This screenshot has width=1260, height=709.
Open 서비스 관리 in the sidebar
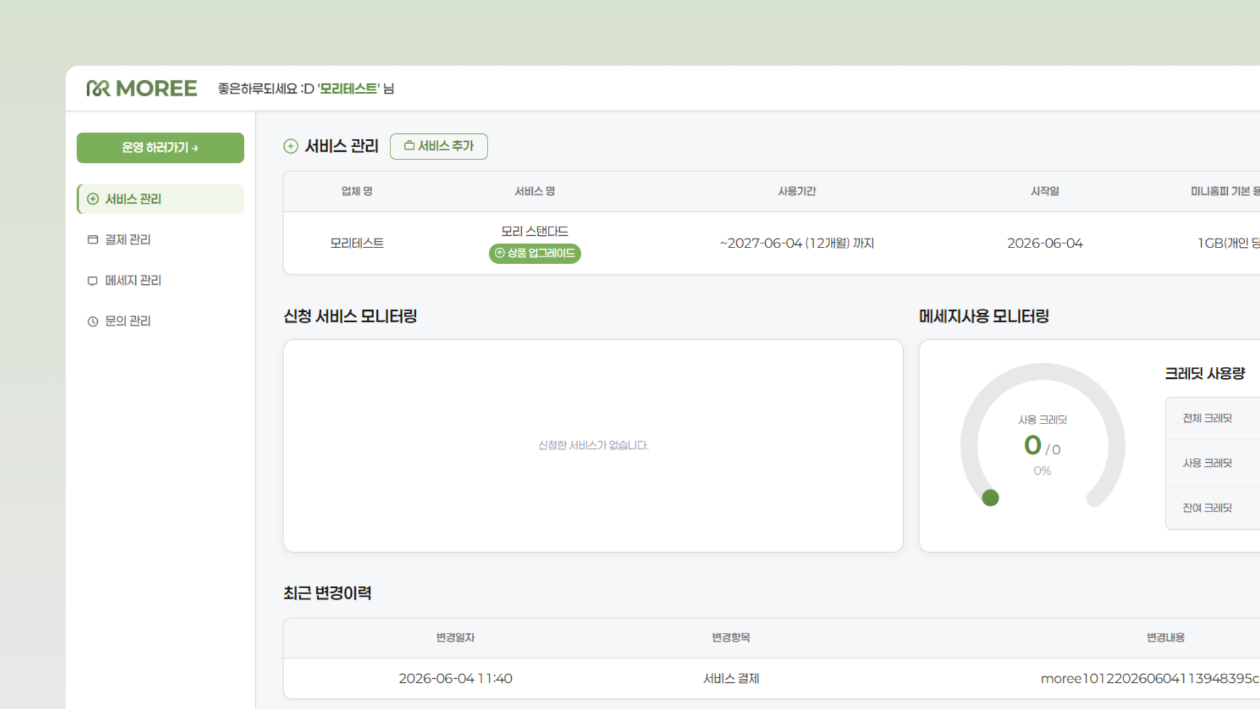tap(160, 199)
